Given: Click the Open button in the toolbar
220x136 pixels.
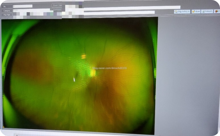Looking at the screenshot, I should (196, 11).
